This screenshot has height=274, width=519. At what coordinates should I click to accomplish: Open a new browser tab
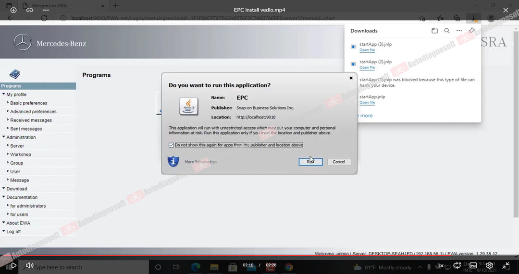(115, 6)
